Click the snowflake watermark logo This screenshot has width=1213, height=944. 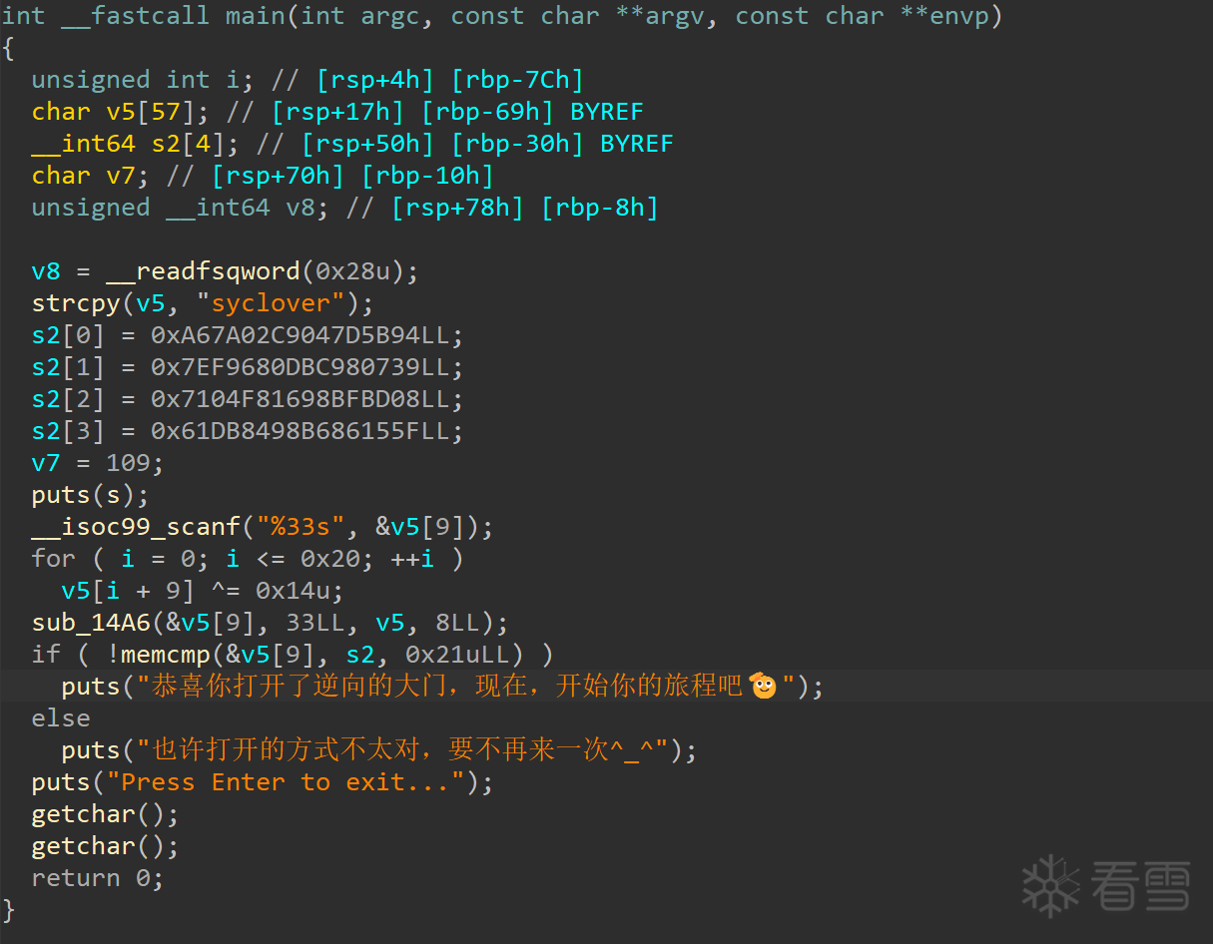1051,885
